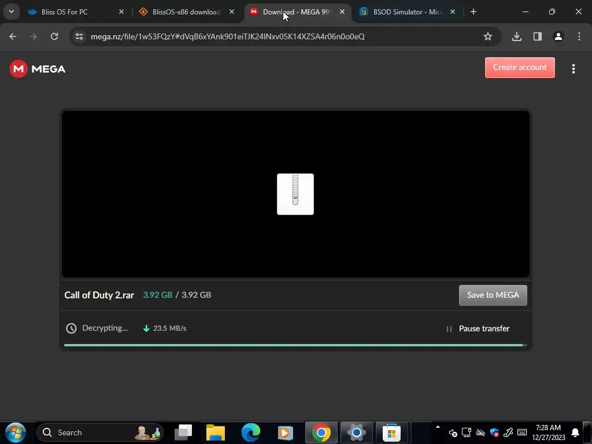Open a new browser tab
Viewport: 592px width, 444px height.
point(473,12)
